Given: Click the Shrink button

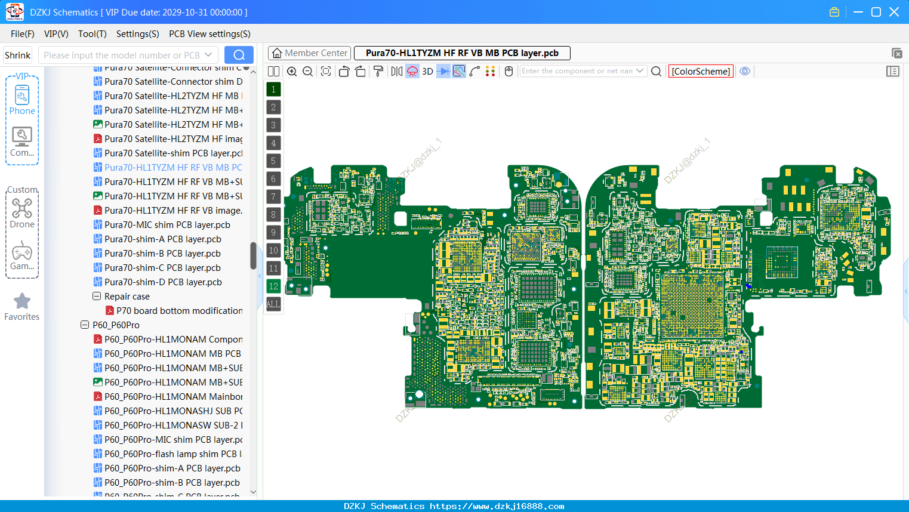Looking at the screenshot, I should (x=18, y=55).
